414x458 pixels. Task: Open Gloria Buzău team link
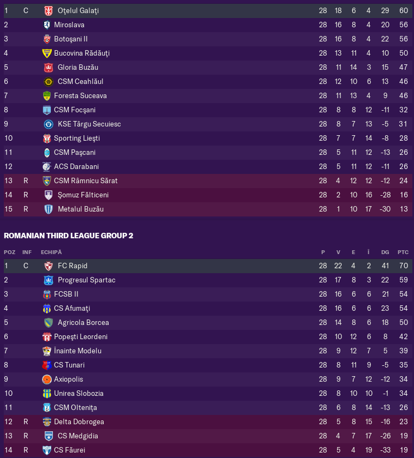coord(77,68)
